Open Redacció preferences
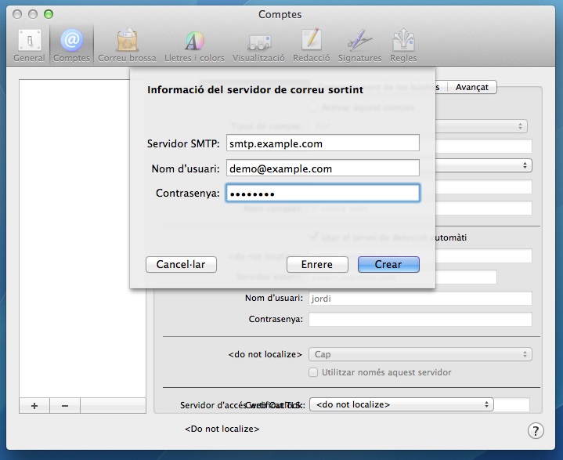The image size is (563, 460). coord(312,45)
